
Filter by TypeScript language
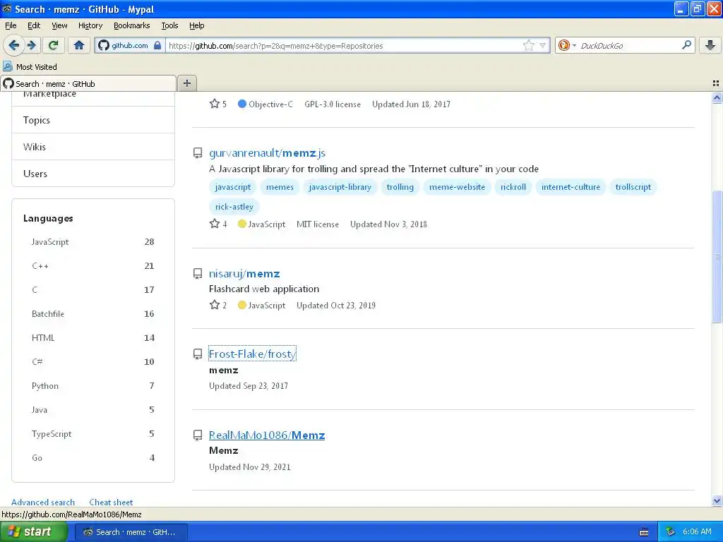pos(92,433)
